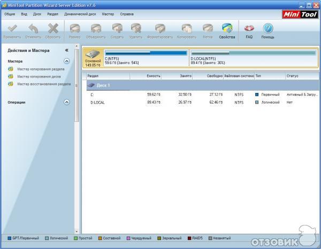This screenshot has height=249, width=321.
Task: Select the D:LOCAL(NTFS) 89.4 Гб partition bar
Action: coord(254,58)
